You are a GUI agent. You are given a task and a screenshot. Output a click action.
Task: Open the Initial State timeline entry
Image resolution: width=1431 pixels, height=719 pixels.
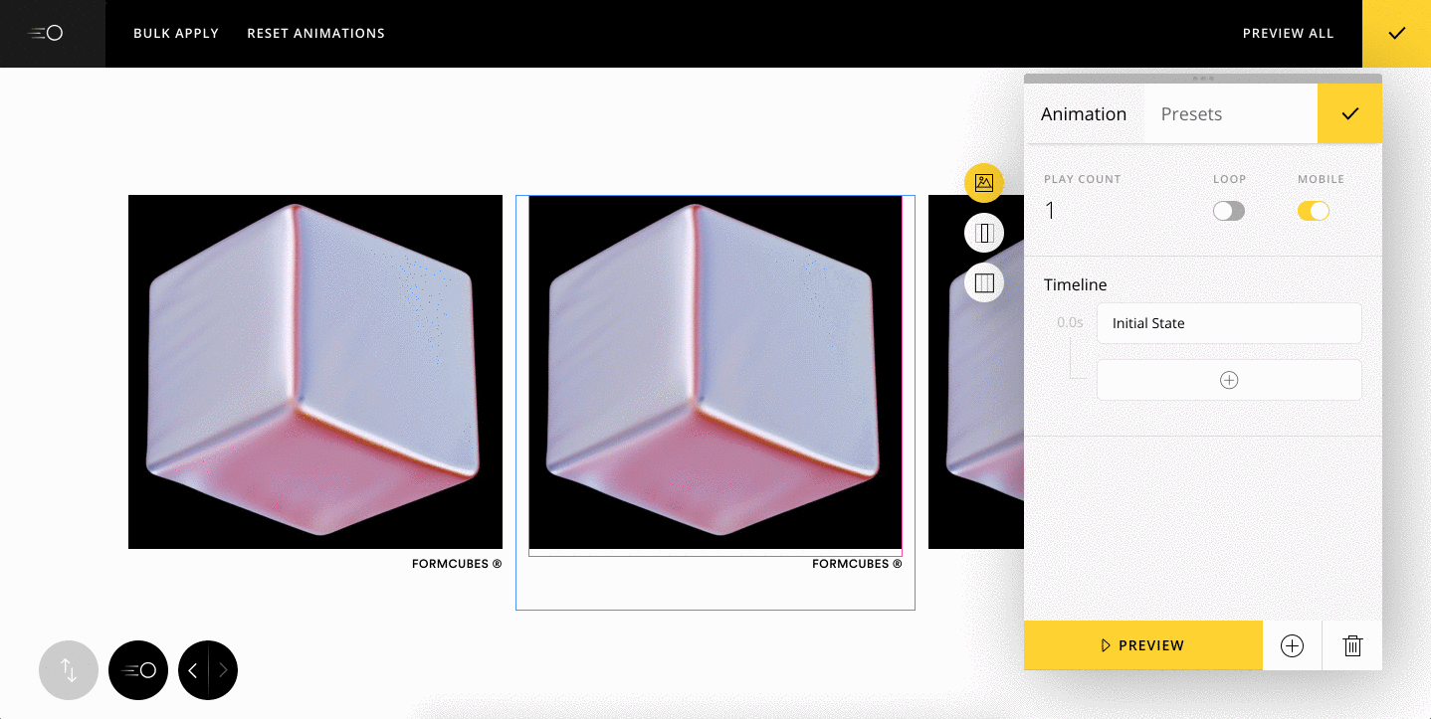point(1228,323)
